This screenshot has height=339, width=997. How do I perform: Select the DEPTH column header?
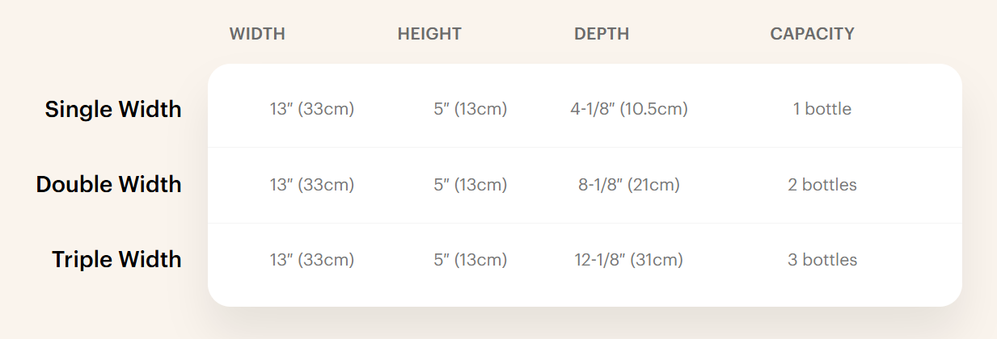tap(602, 34)
